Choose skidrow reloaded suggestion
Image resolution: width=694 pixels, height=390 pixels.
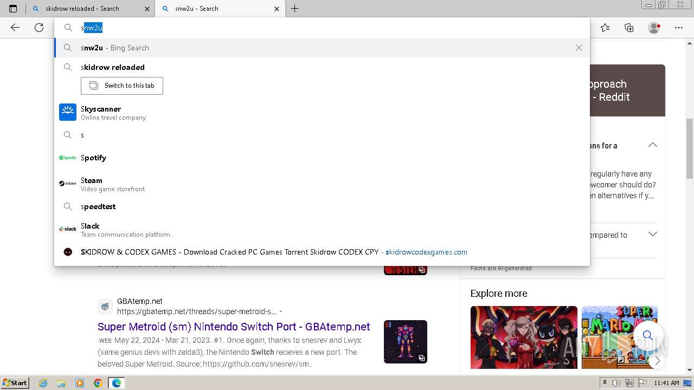[x=322, y=67]
